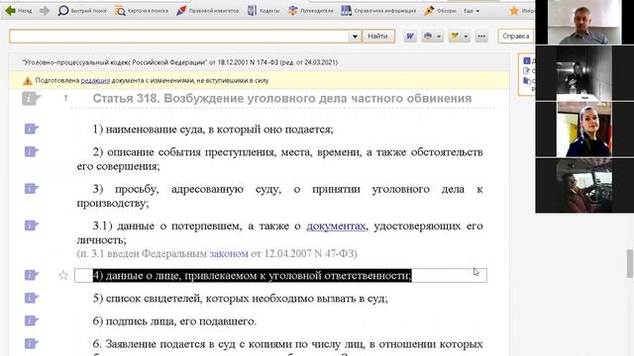634x356 pixels.
Task: Open Карточка поиска search card
Action: (x=141, y=11)
